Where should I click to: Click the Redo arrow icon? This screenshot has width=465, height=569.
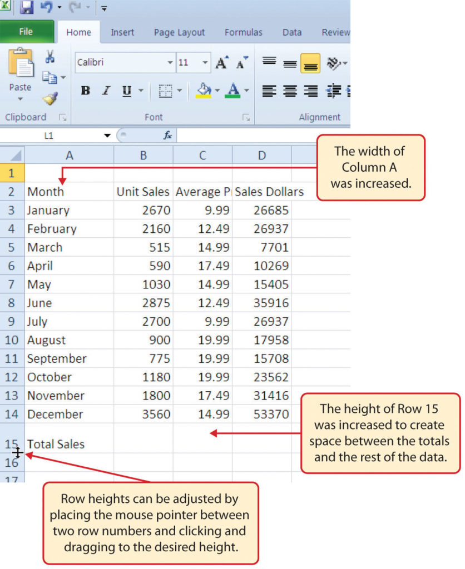75,8
